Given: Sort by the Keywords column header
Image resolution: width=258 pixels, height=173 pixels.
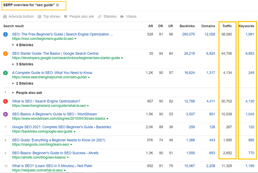Looking at the screenshot, I should click(x=246, y=26).
